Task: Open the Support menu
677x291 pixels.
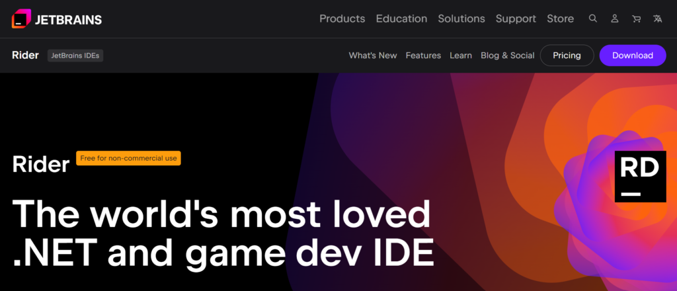Action: 516,19
